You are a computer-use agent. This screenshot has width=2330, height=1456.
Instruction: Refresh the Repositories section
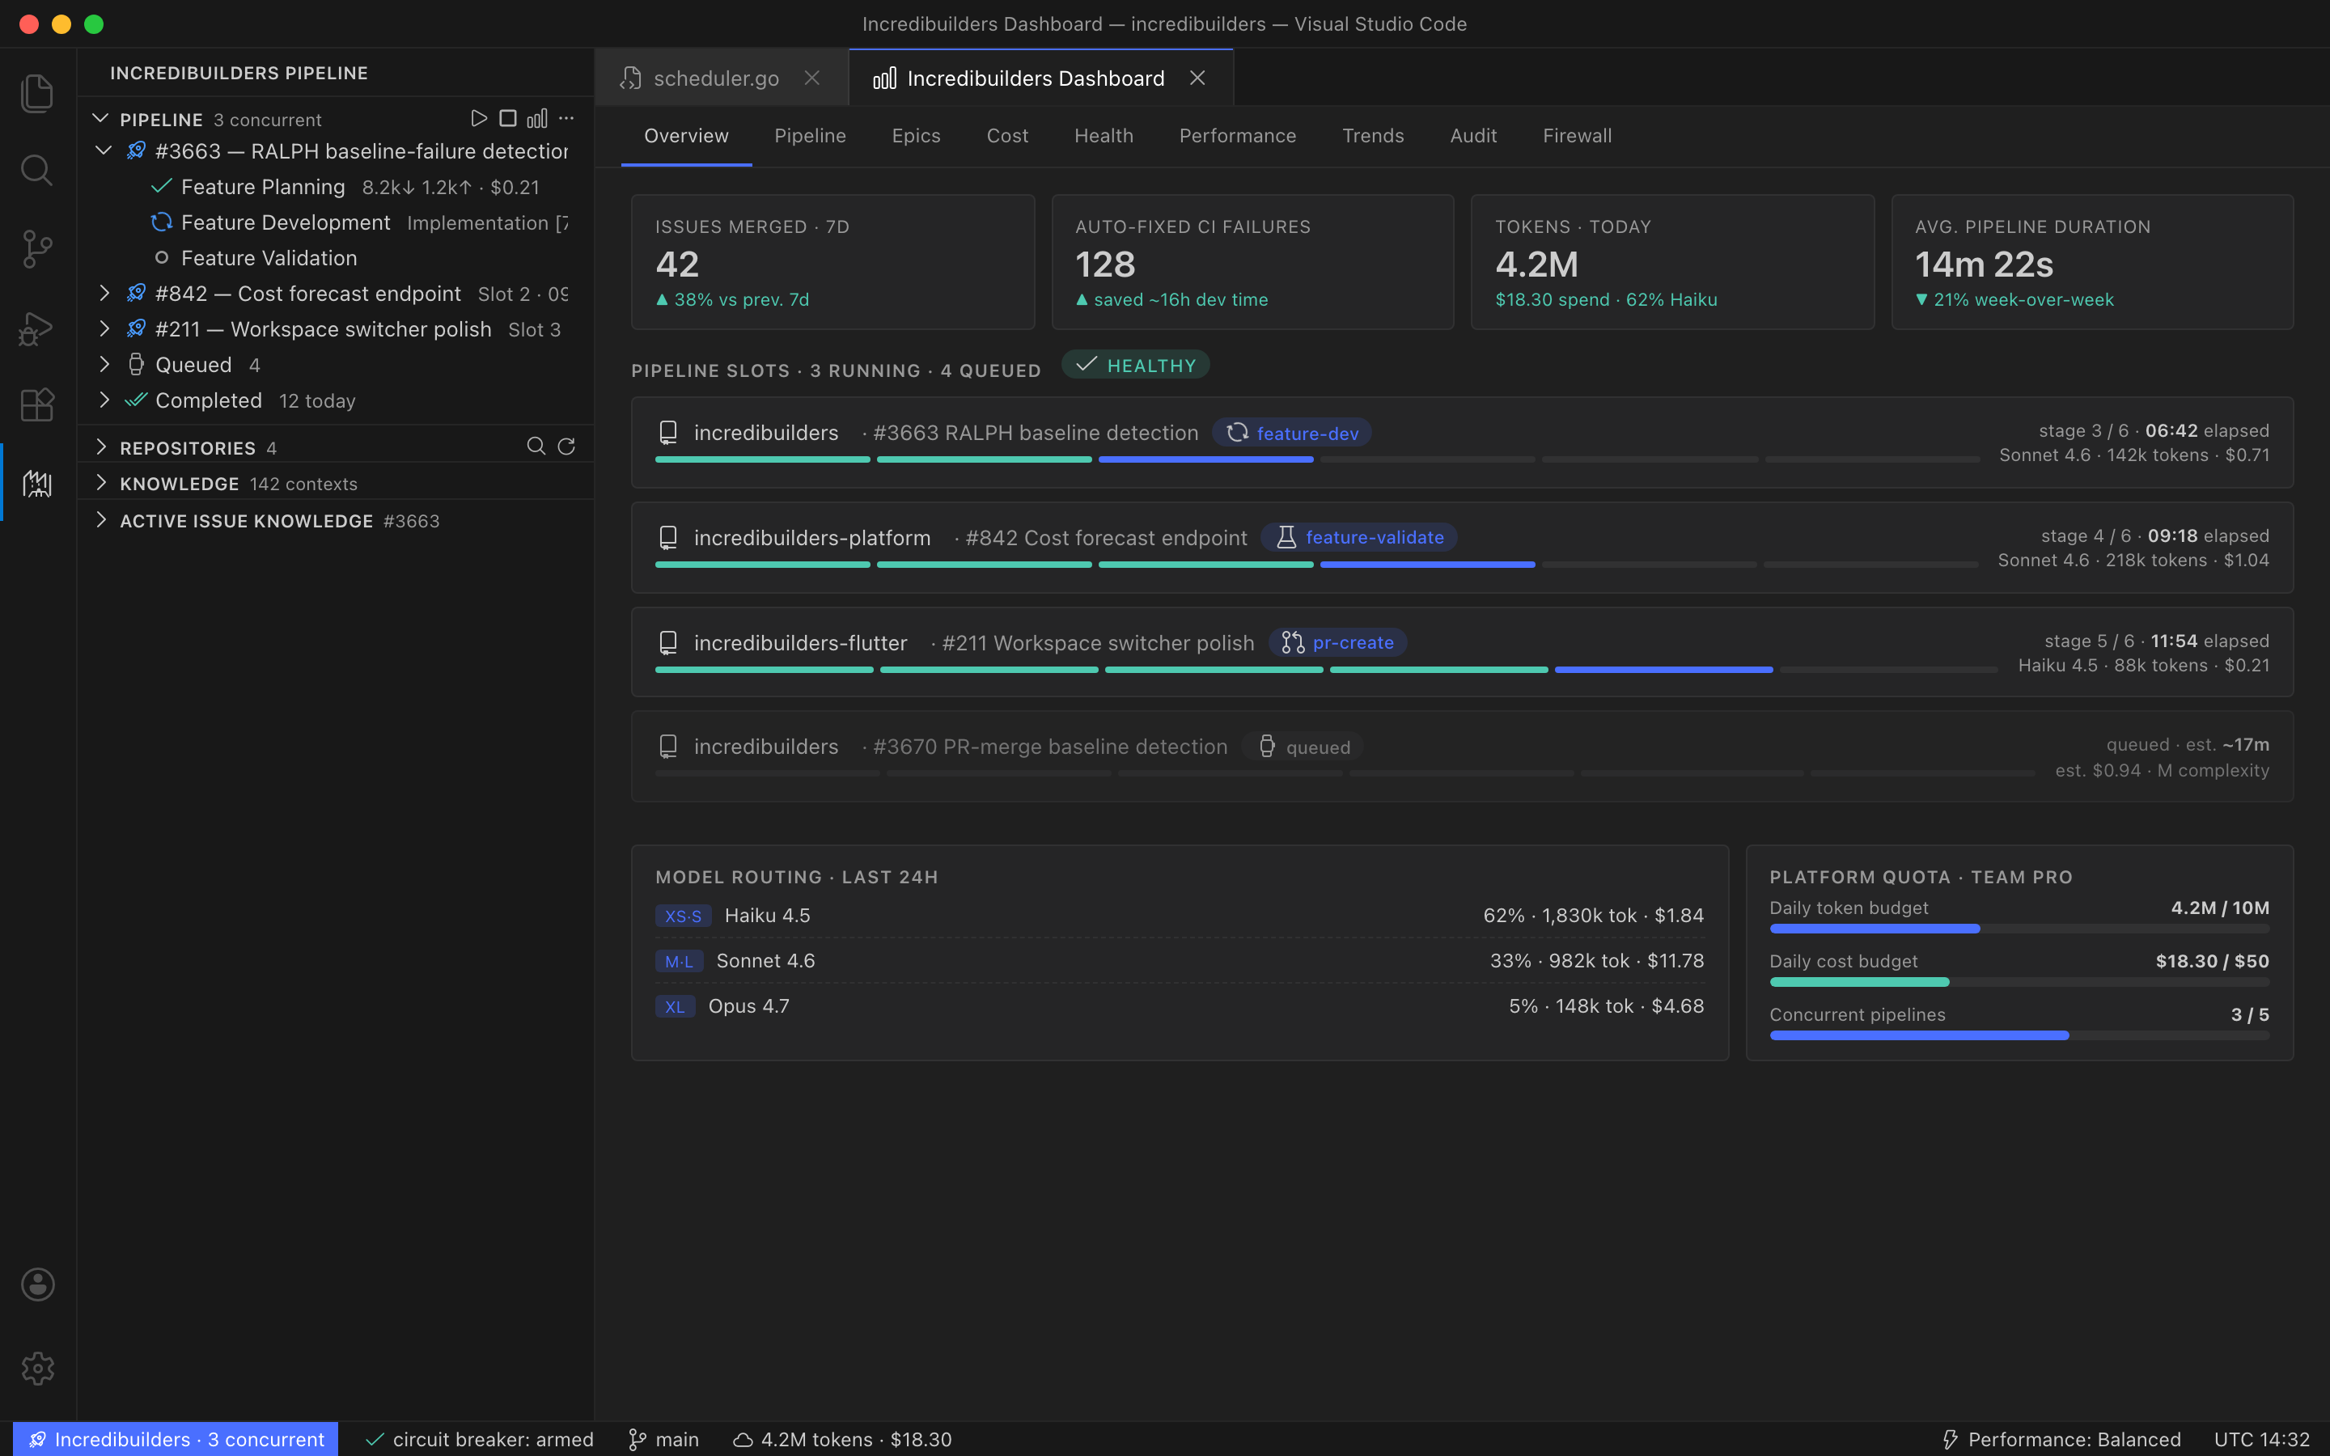[x=566, y=446]
